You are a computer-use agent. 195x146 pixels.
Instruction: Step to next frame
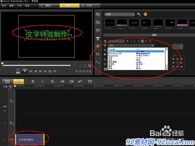tap(40, 71)
